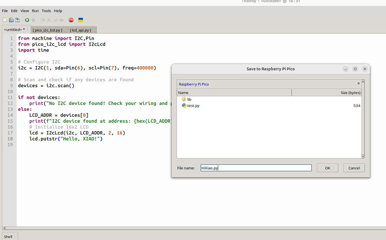The height and width of the screenshot is (240, 386).
Task: Minimize the save dialog window
Action: (346, 69)
